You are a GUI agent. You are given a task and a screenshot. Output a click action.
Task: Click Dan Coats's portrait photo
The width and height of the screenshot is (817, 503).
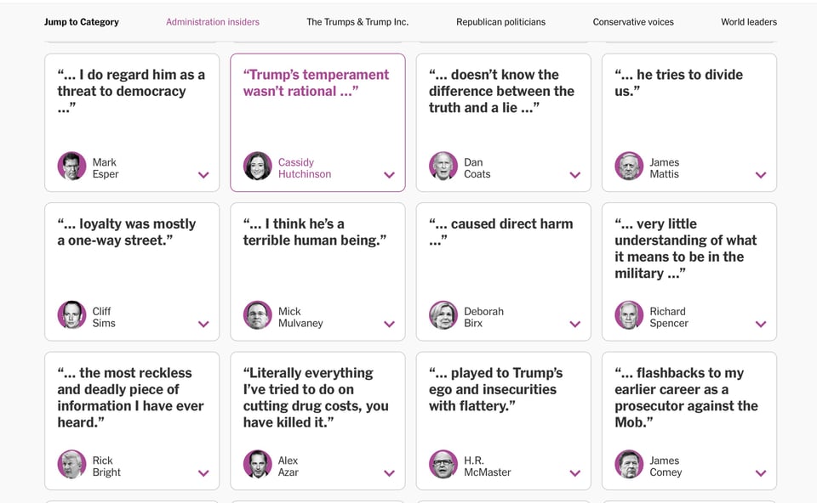(443, 167)
